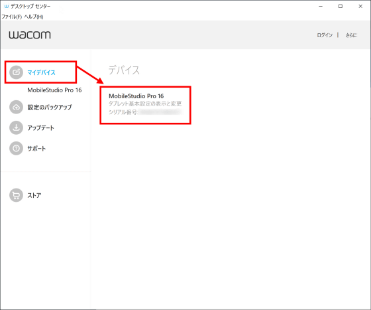Click the My Device (マイデバイス) tablet icon

16,72
